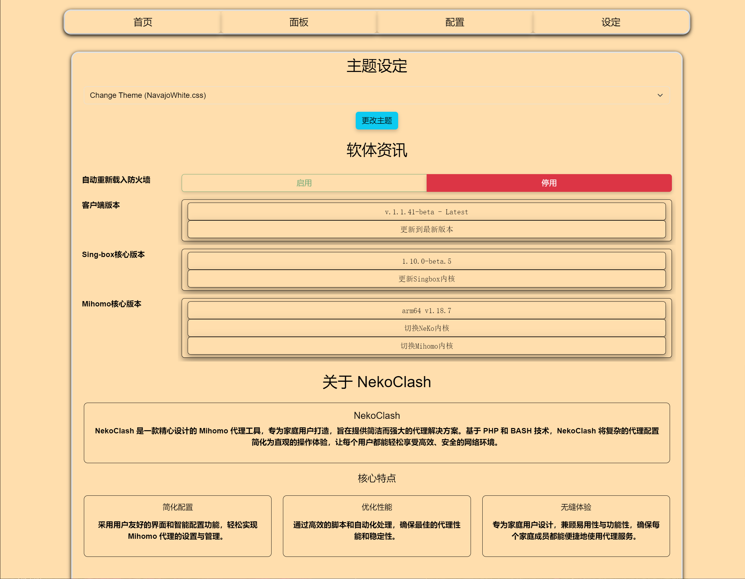Click the 更改主题 button
The width and height of the screenshot is (745, 579).
point(377,120)
